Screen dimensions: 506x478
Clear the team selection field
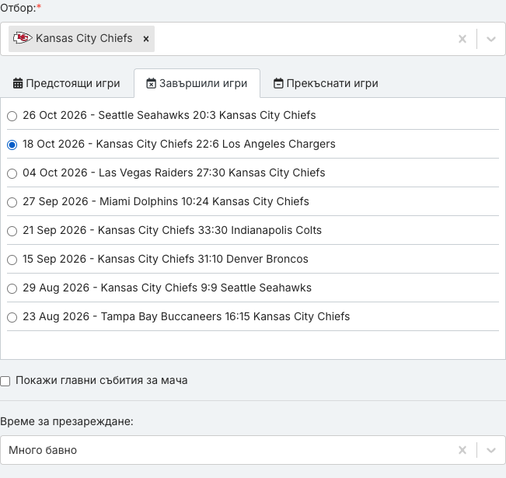(462, 39)
